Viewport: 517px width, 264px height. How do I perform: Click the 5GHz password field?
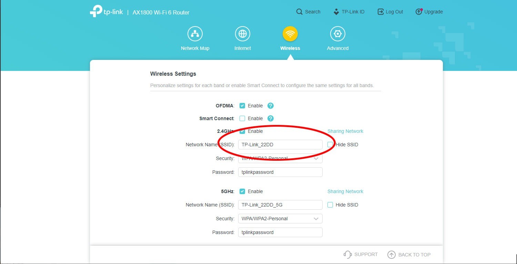[280, 232]
